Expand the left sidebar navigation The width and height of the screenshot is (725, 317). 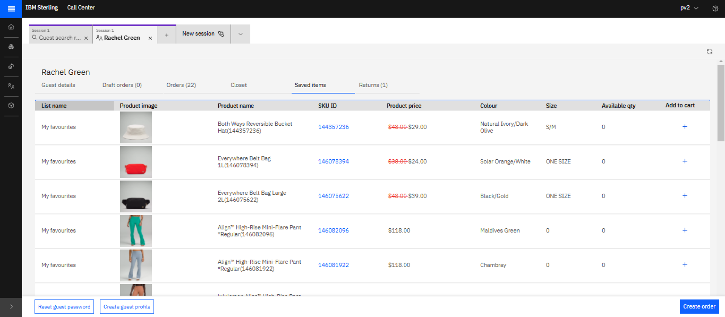click(11, 307)
